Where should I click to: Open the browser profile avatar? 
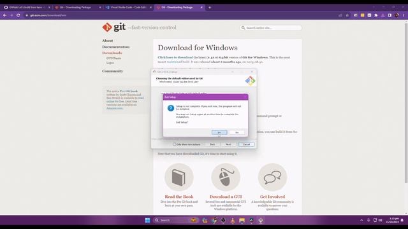pos(397,15)
